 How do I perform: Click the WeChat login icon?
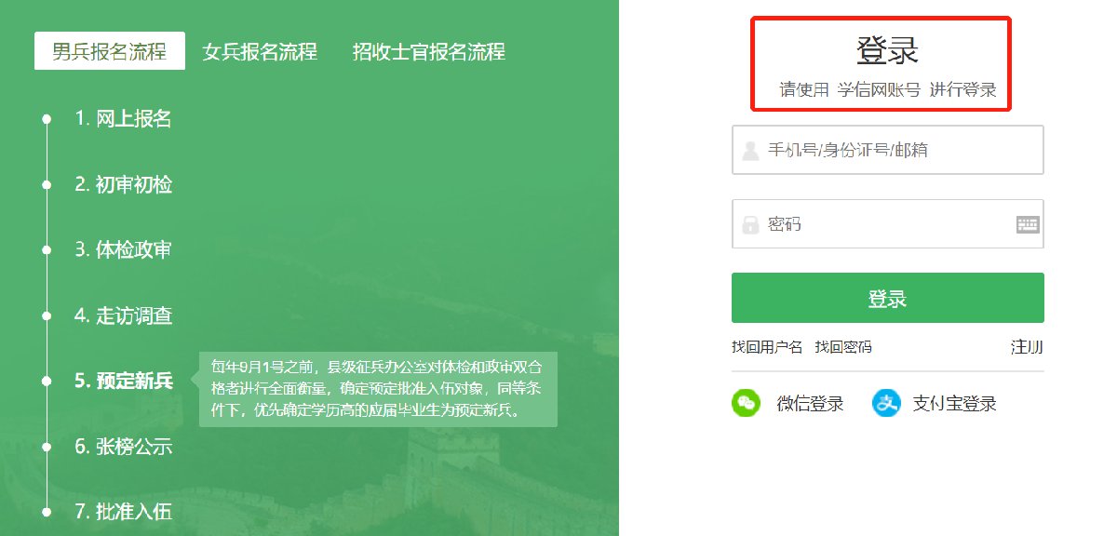click(x=747, y=403)
